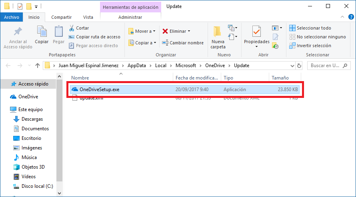Go back with the left arrow

tap(8, 66)
